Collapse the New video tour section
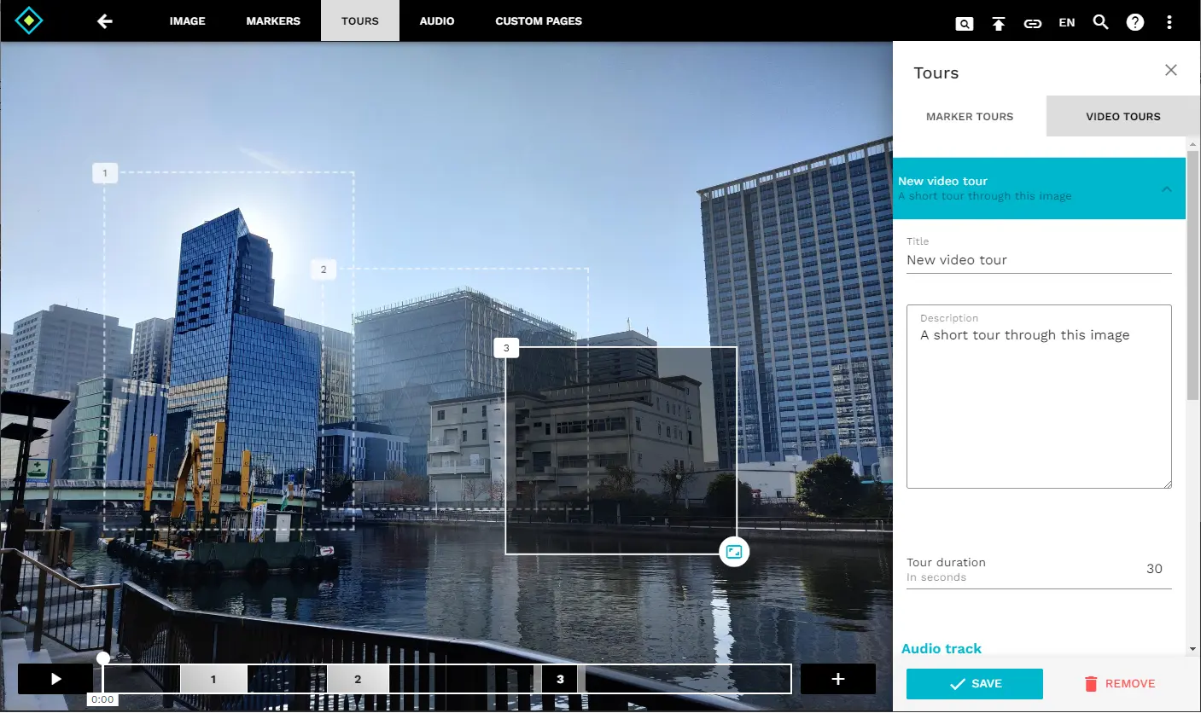The image size is (1201, 713). [1166, 188]
